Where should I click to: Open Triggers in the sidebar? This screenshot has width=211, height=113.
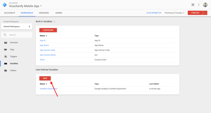click(13, 56)
